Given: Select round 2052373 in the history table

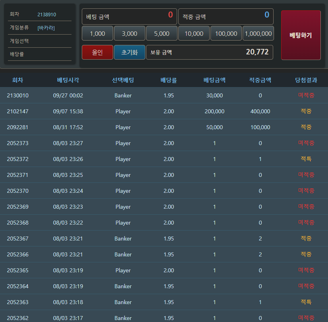Looking at the screenshot, I should click(x=17, y=143).
